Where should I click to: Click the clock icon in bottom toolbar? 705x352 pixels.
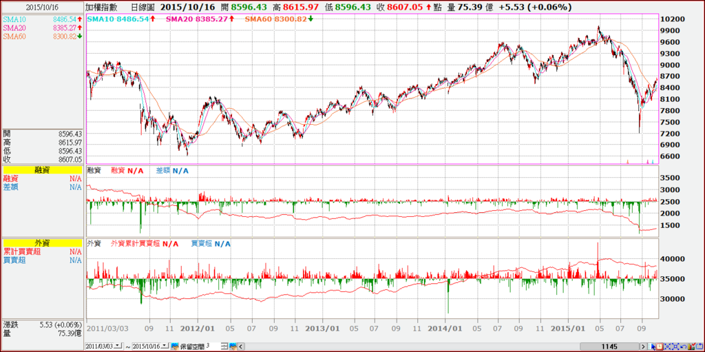[660, 346]
